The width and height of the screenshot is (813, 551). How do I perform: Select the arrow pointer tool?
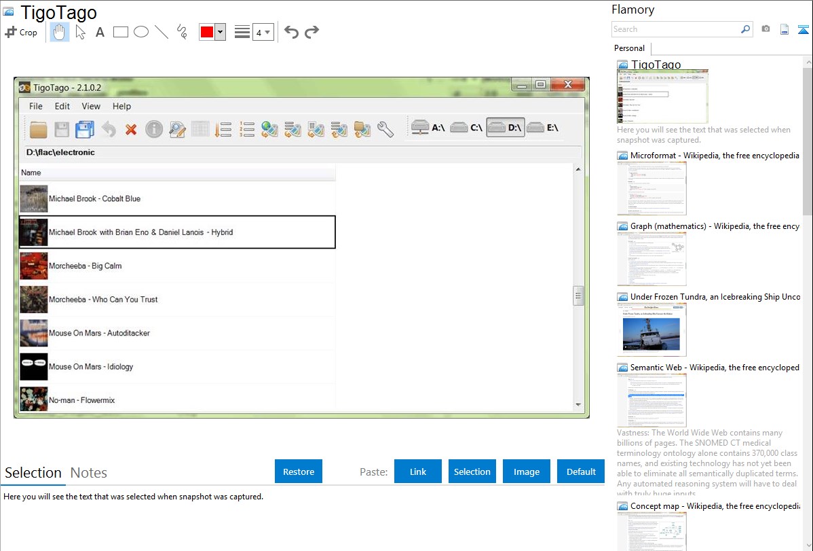click(x=80, y=32)
